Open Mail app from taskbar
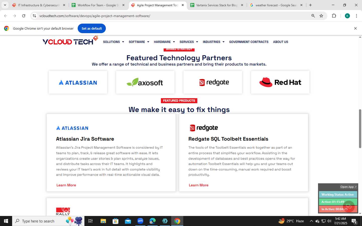The height and width of the screenshot is (226, 362). 128,221
